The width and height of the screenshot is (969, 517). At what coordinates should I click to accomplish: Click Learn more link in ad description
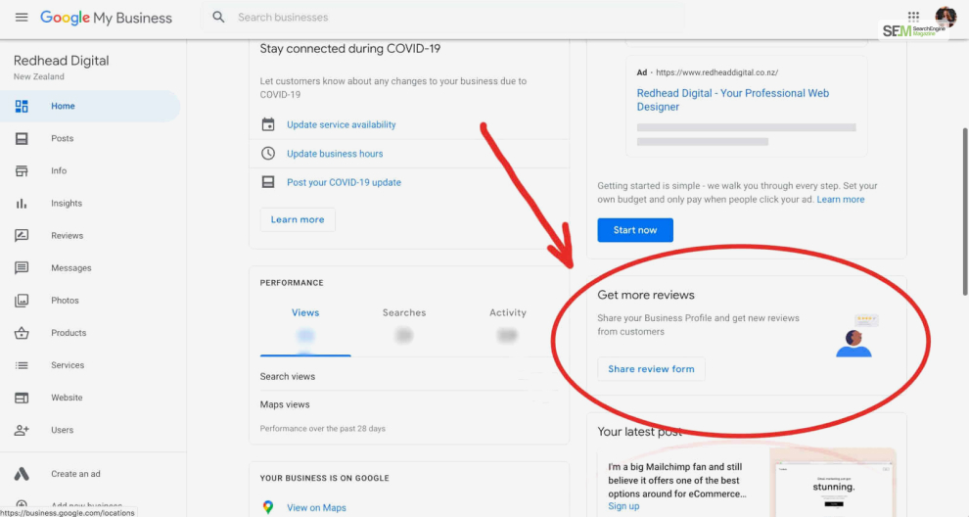click(841, 199)
